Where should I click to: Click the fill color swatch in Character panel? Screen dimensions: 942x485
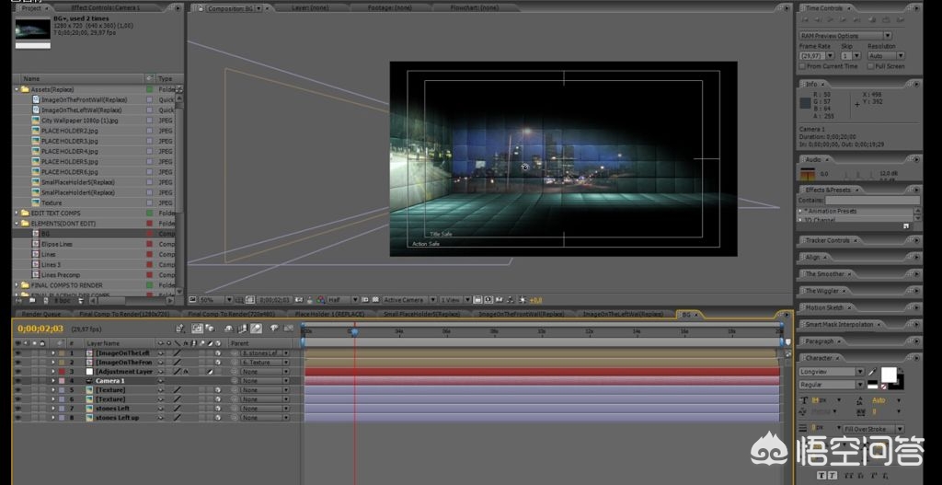[x=889, y=374]
